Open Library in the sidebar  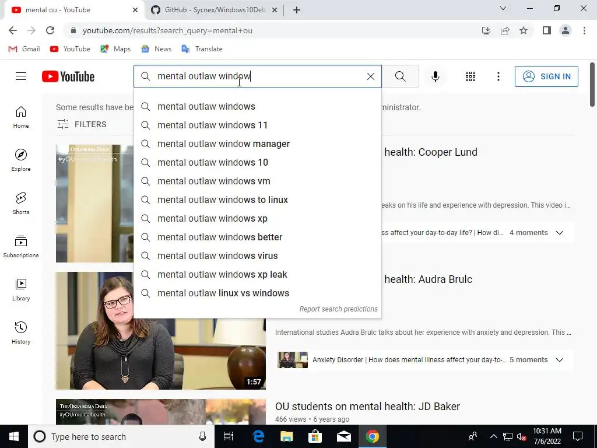[x=21, y=289]
